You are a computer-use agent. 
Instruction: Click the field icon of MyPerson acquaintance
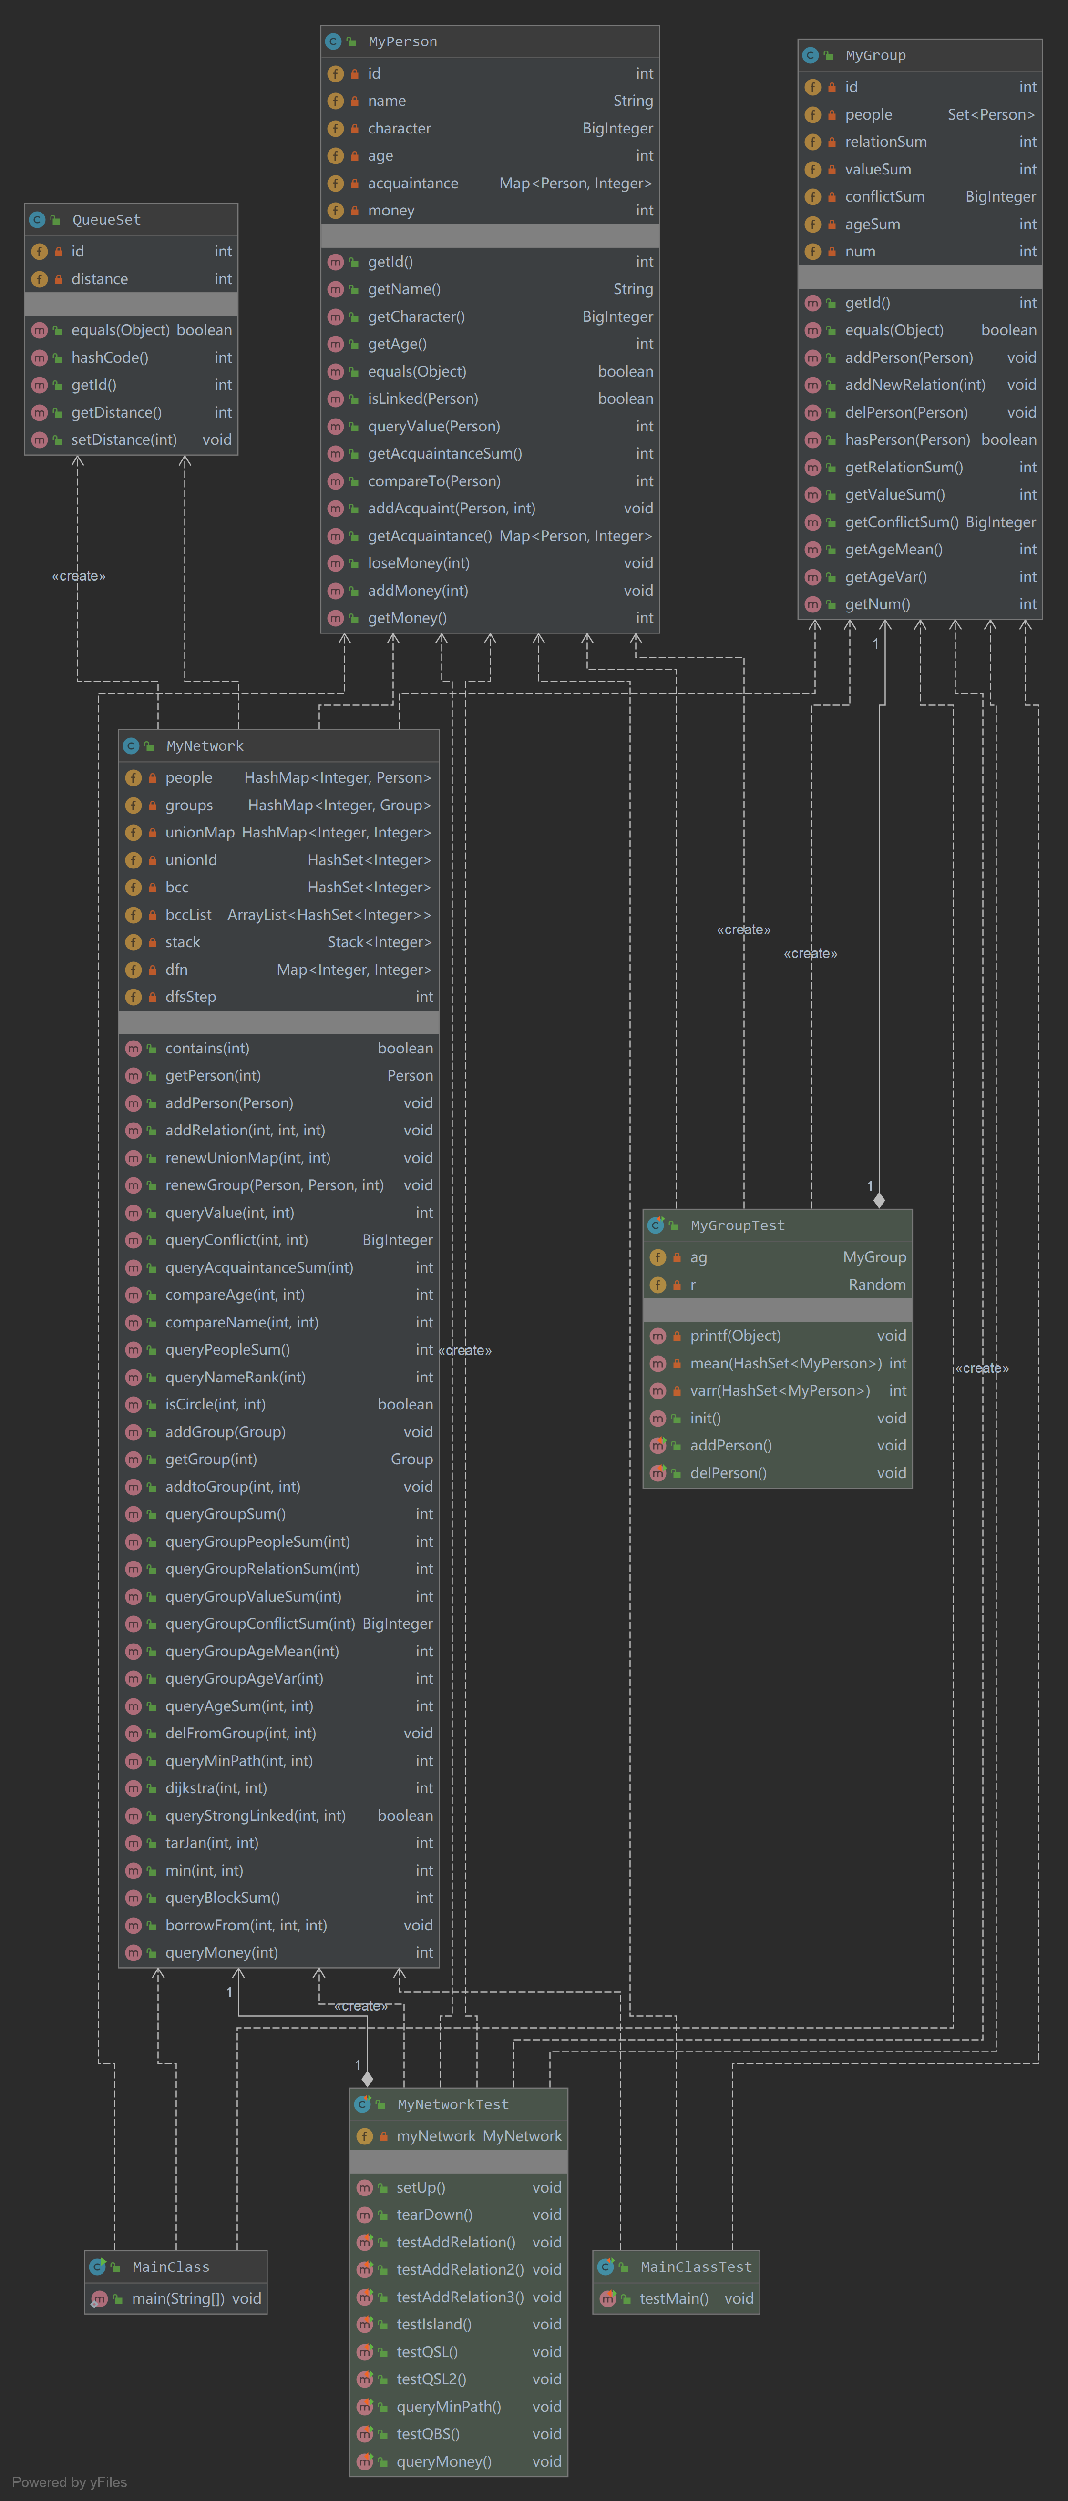[335, 184]
